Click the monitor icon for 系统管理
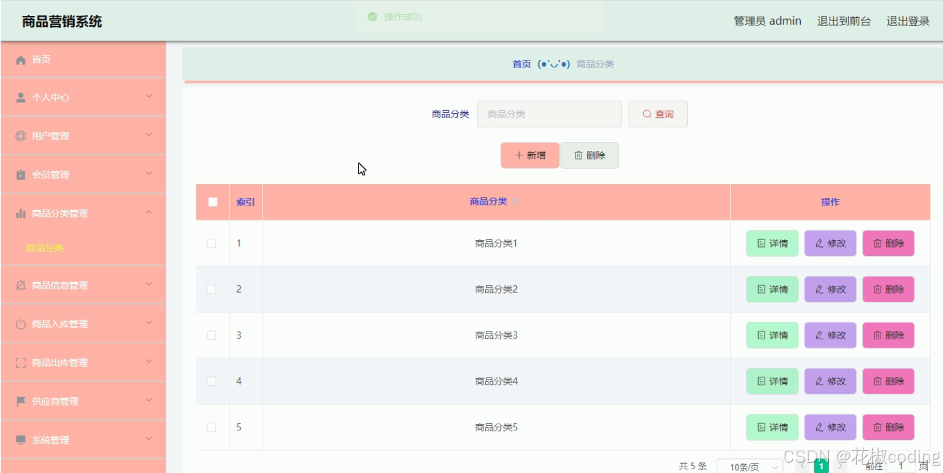The image size is (943, 473). [x=20, y=441]
